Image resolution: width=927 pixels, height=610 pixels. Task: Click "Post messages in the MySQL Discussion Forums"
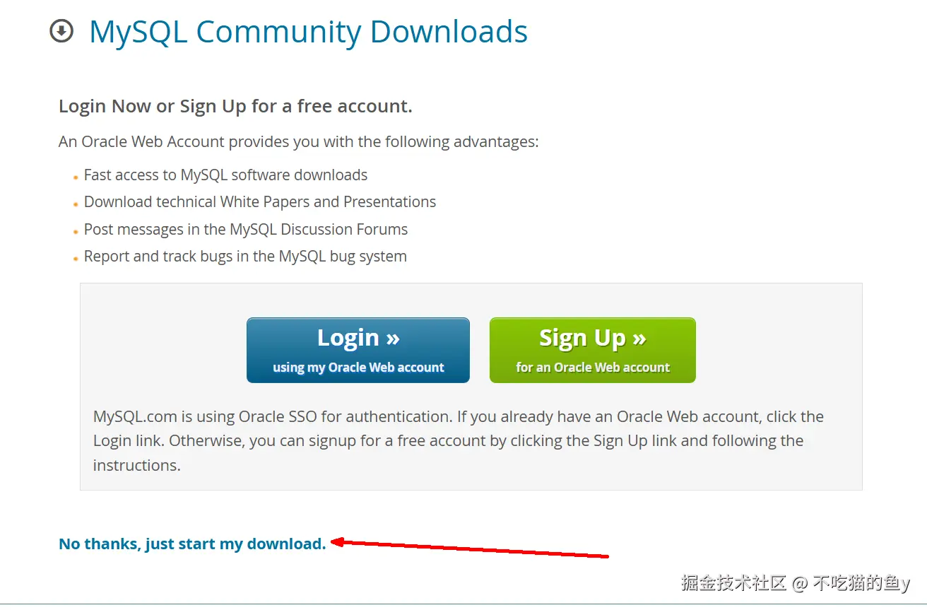246,229
